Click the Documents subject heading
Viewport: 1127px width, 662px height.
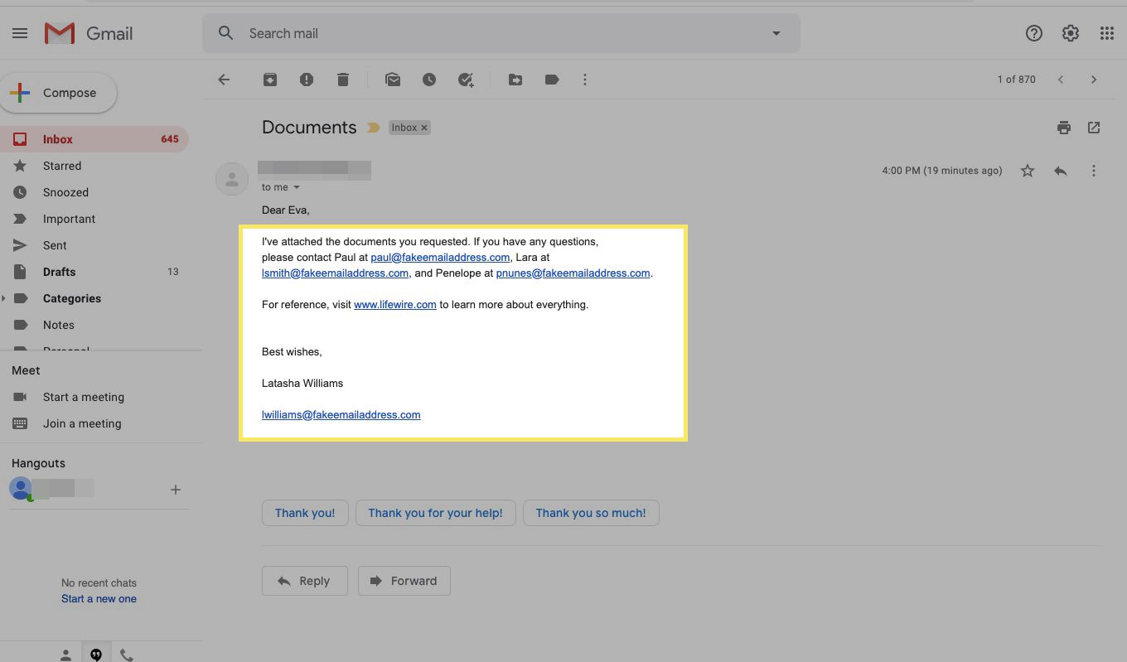[309, 128]
